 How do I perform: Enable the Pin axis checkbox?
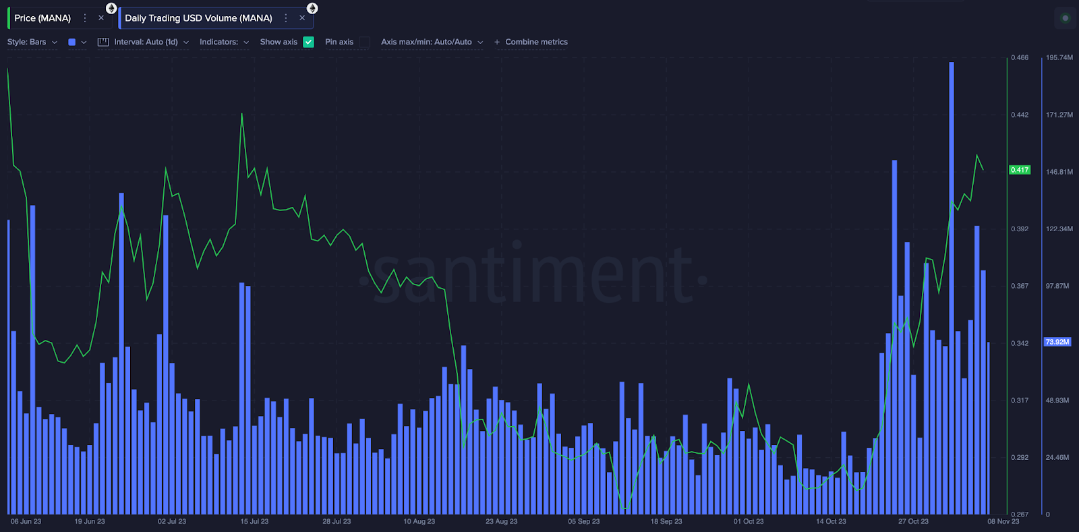point(365,42)
